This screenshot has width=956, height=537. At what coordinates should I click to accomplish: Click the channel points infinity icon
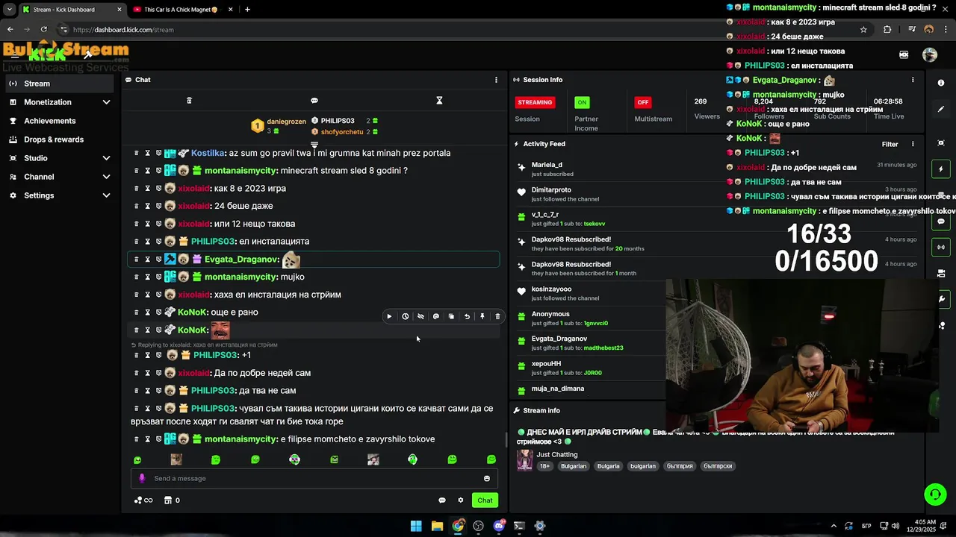(x=143, y=500)
